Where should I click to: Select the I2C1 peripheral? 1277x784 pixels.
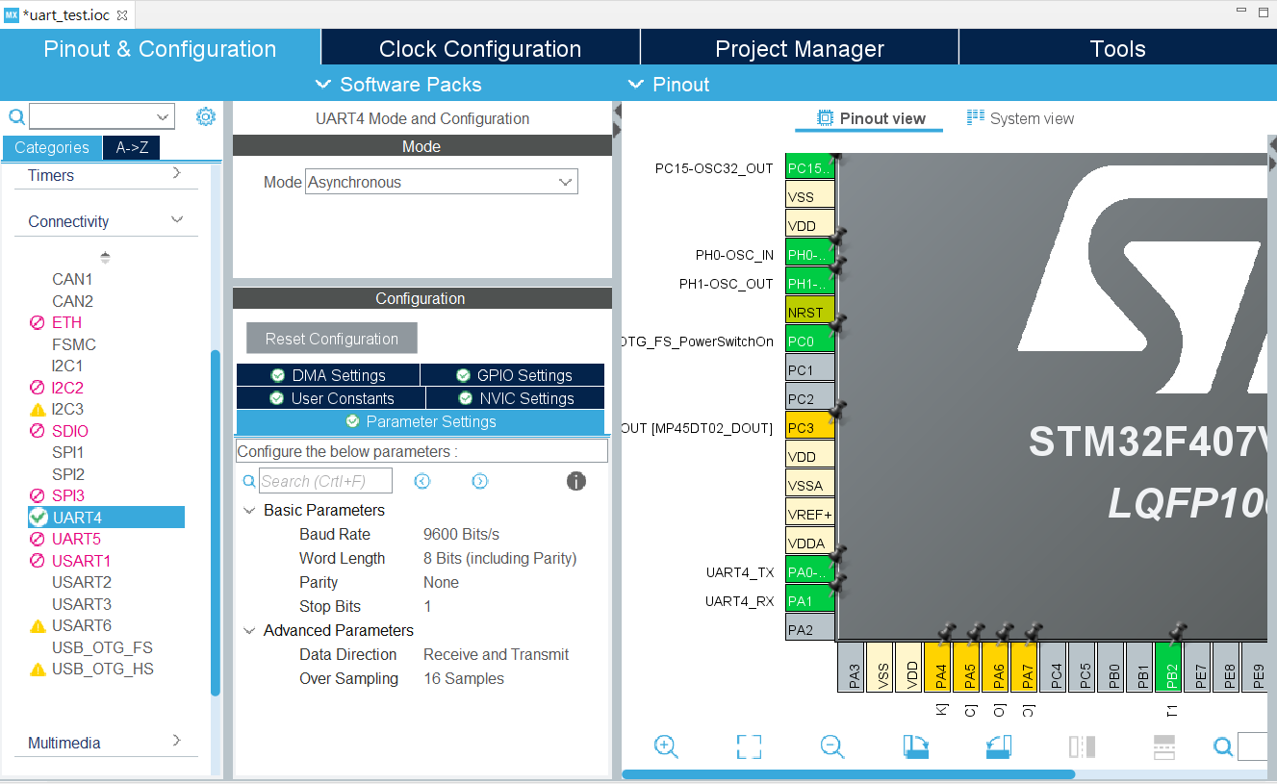(x=67, y=366)
